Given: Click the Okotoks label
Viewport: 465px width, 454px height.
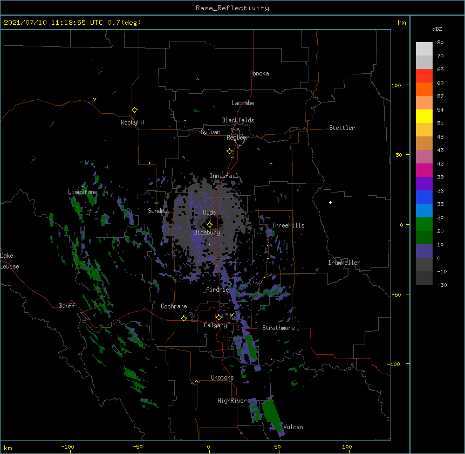Looking at the screenshot, I should click(x=222, y=377).
